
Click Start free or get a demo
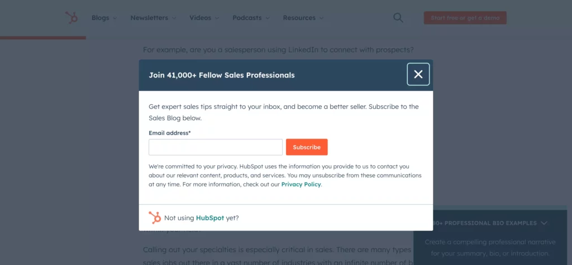tap(465, 18)
